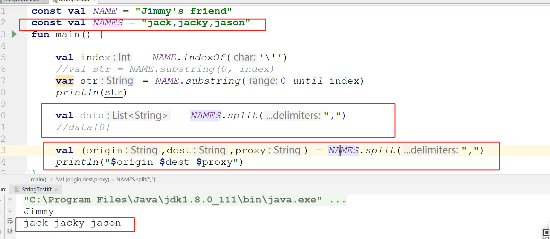
Task: Click $origin inside the println string
Action: pos(132,162)
